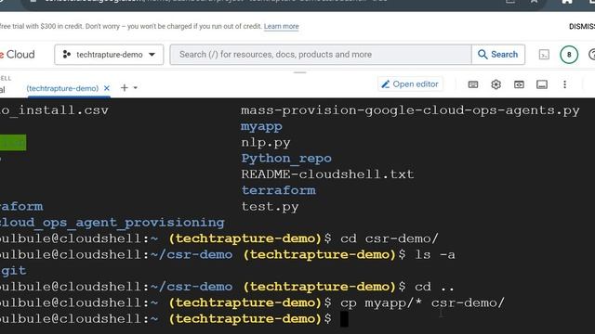595x334 pixels.
Task: Click the 'cd ..' command text
Action: click(434, 287)
